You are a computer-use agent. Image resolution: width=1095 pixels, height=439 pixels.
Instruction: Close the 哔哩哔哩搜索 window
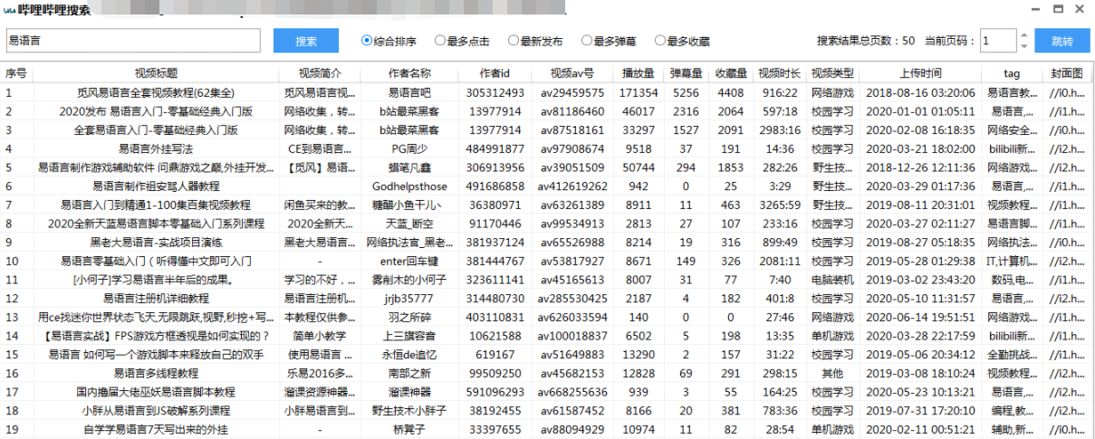coord(1079,9)
